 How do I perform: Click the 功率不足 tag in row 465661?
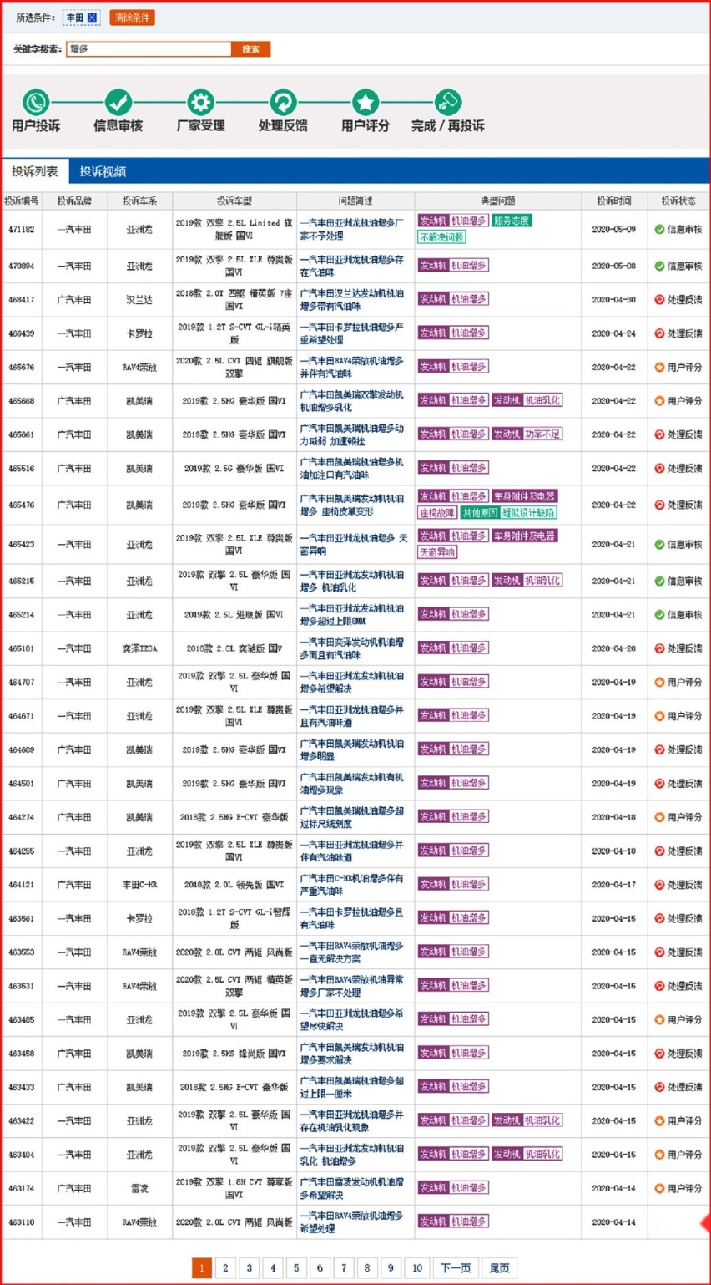pyautogui.click(x=542, y=434)
